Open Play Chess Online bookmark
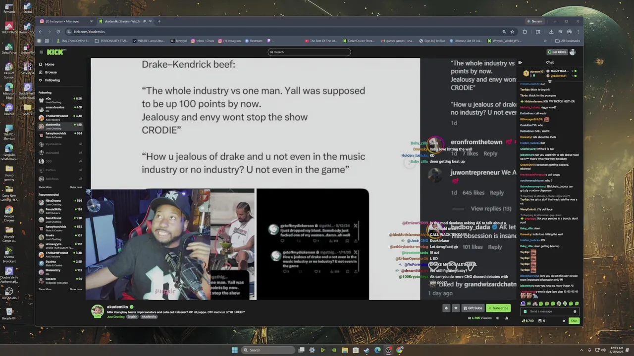The height and width of the screenshot is (356, 634). (73, 41)
